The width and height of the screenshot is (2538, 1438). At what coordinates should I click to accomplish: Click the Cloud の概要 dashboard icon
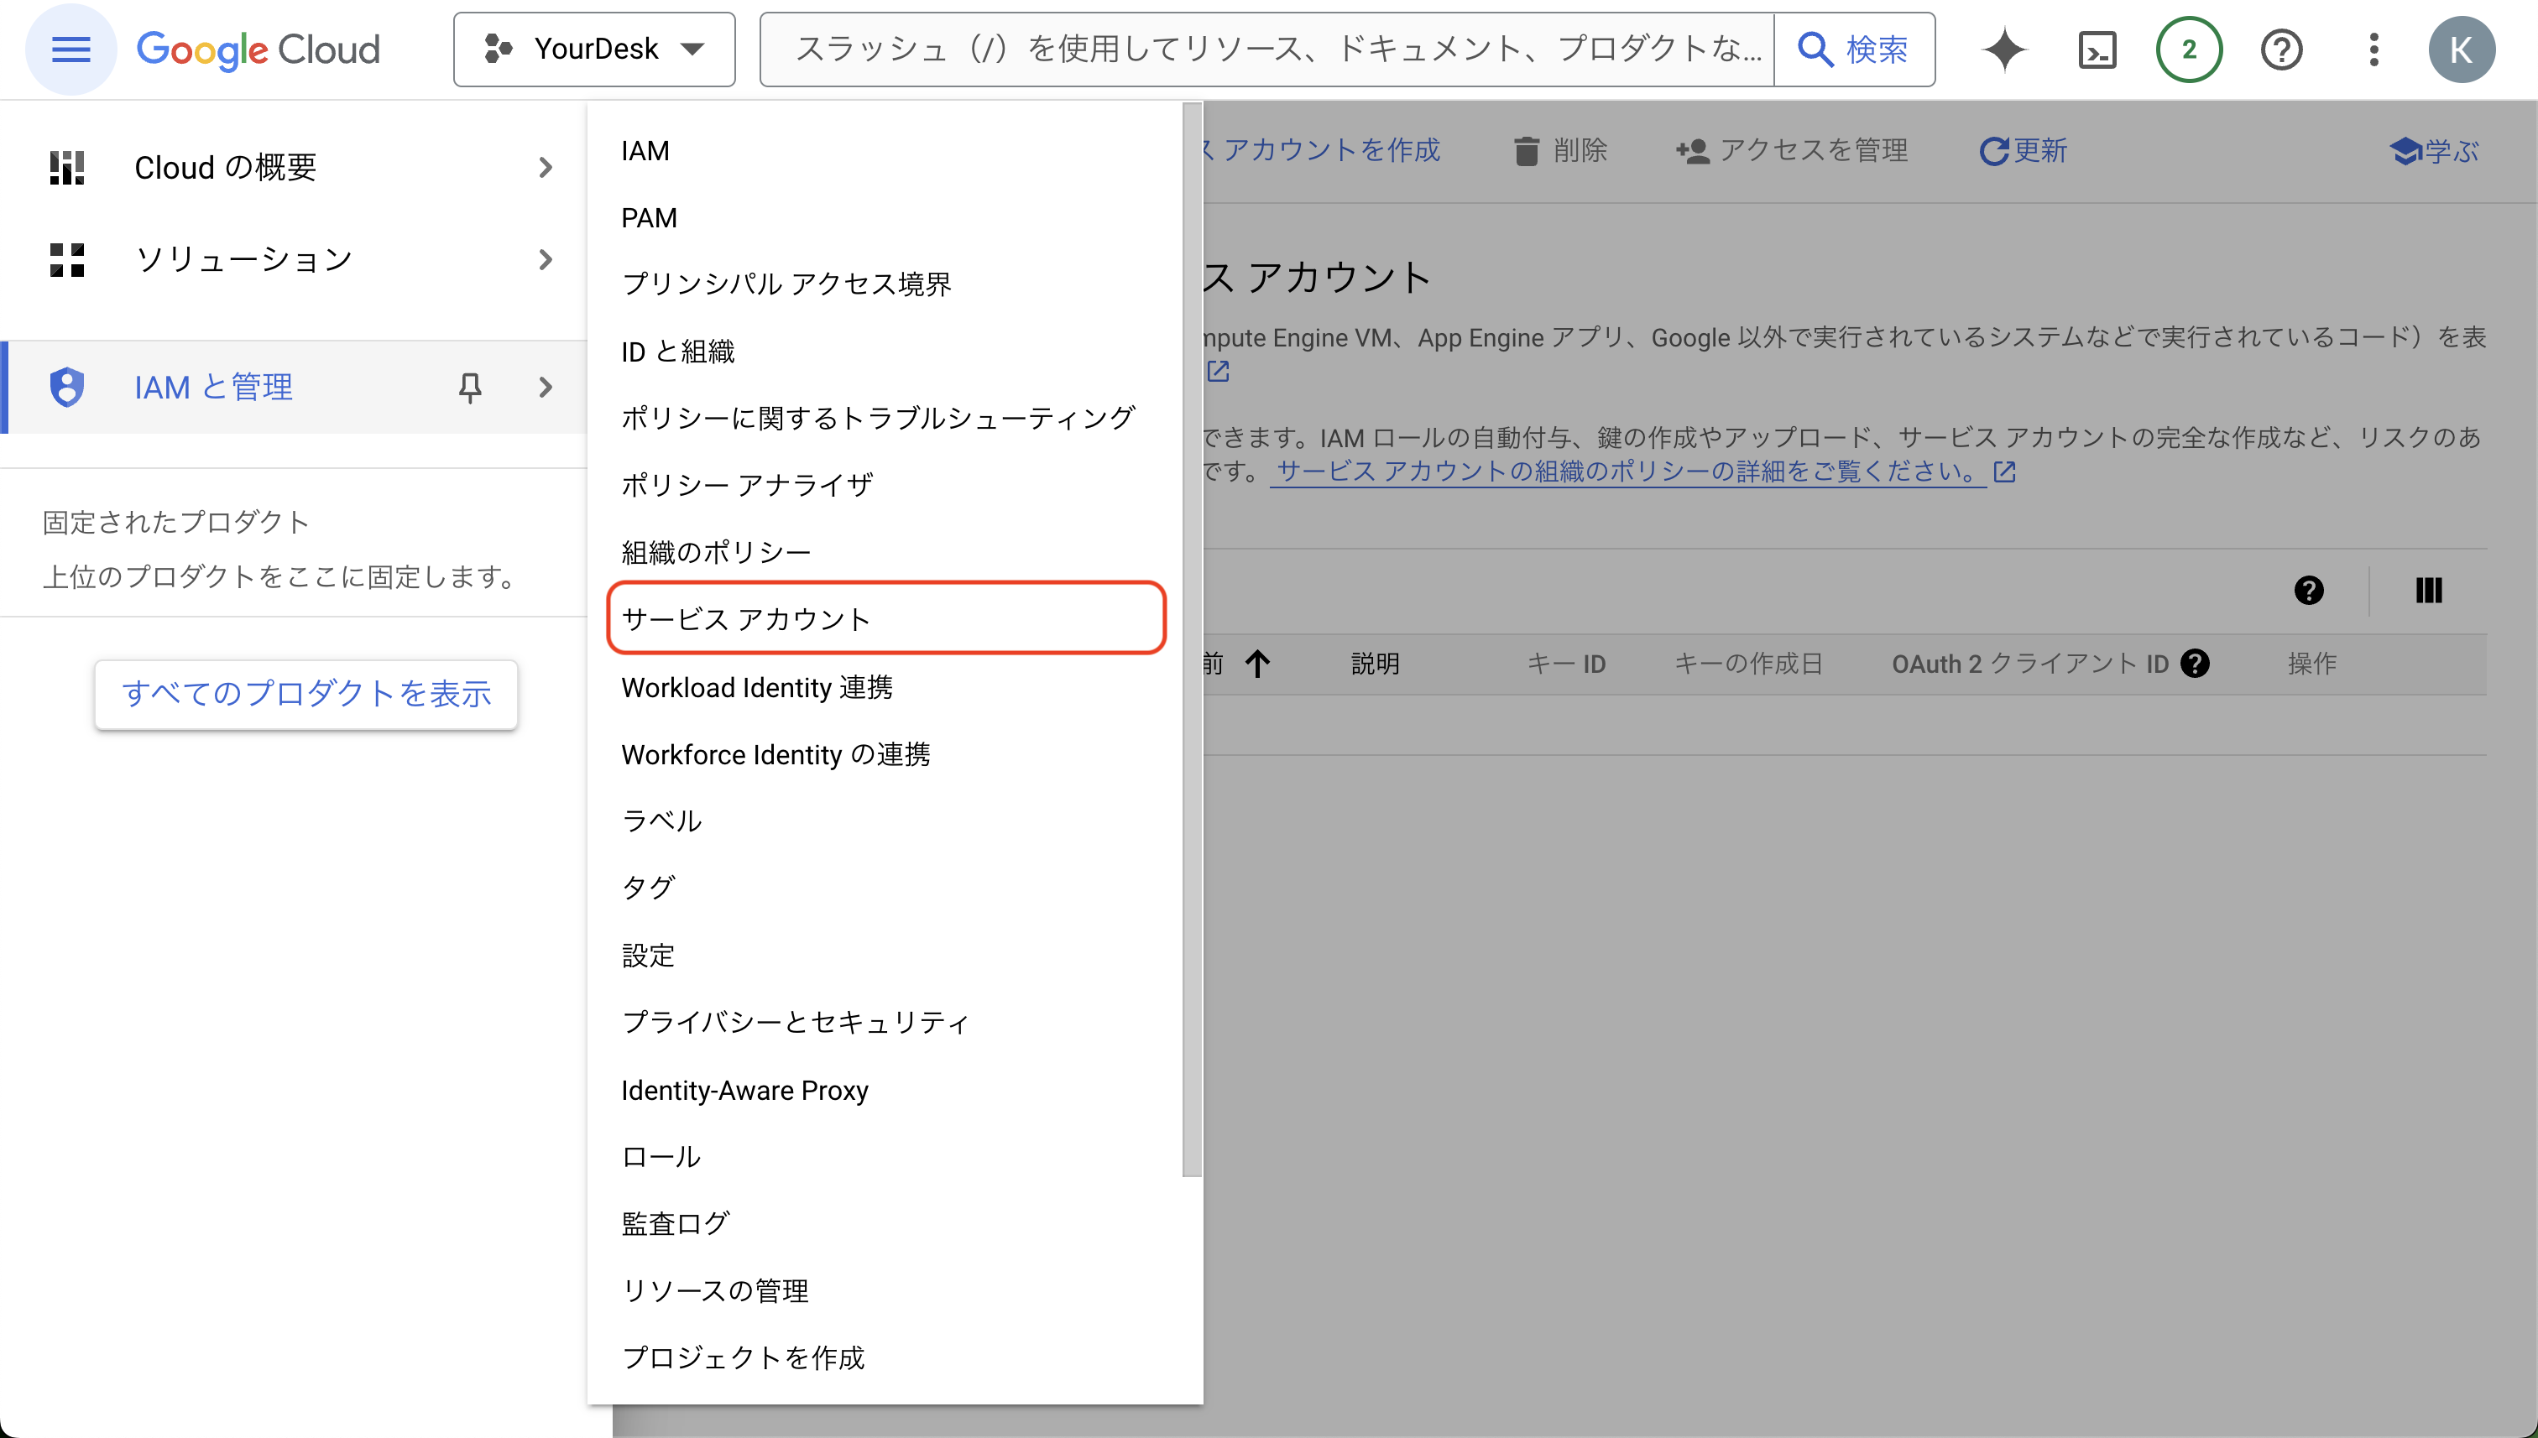(67, 167)
